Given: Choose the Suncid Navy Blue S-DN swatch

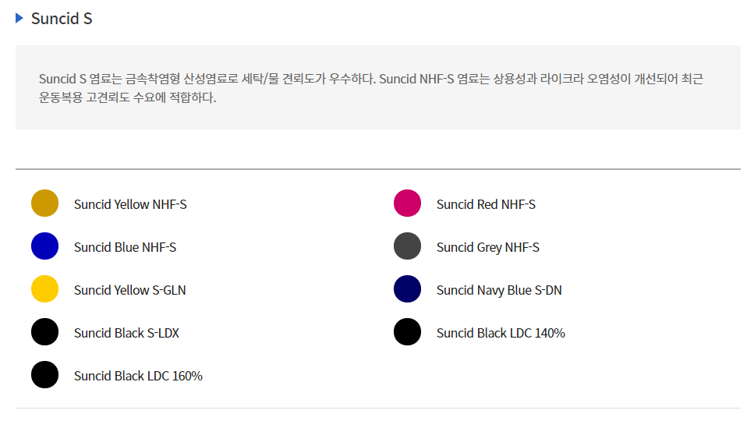Looking at the screenshot, I should [x=407, y=288].
